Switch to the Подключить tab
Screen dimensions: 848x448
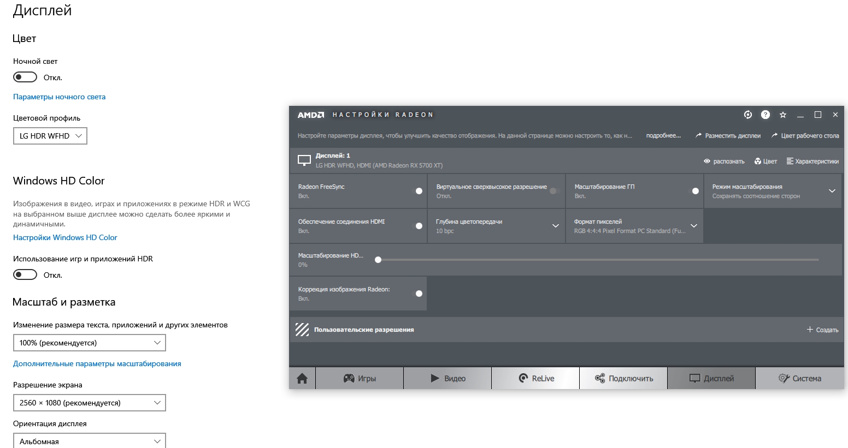coord(623,378)
